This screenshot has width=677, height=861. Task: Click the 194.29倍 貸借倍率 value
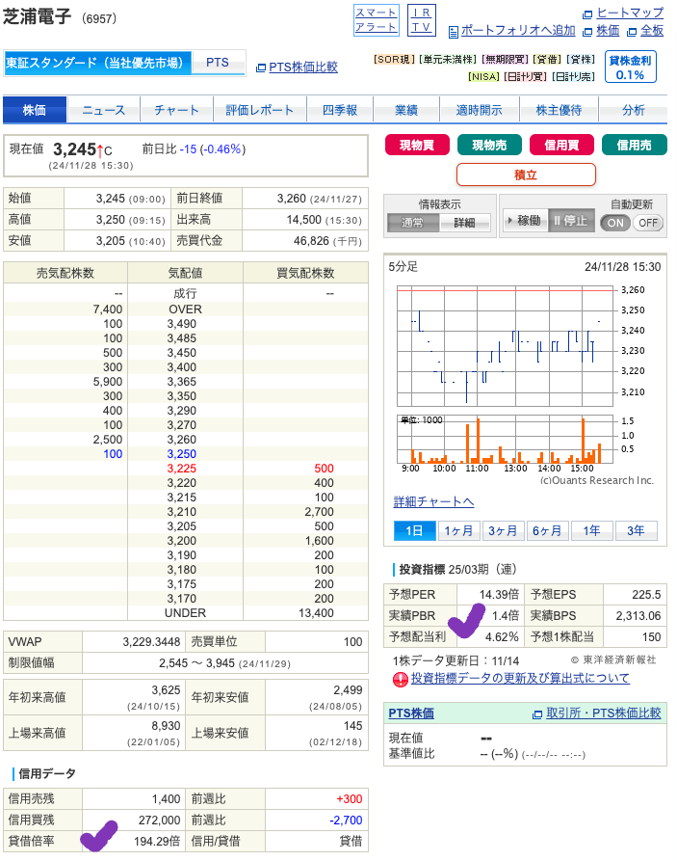coord(157,841)
